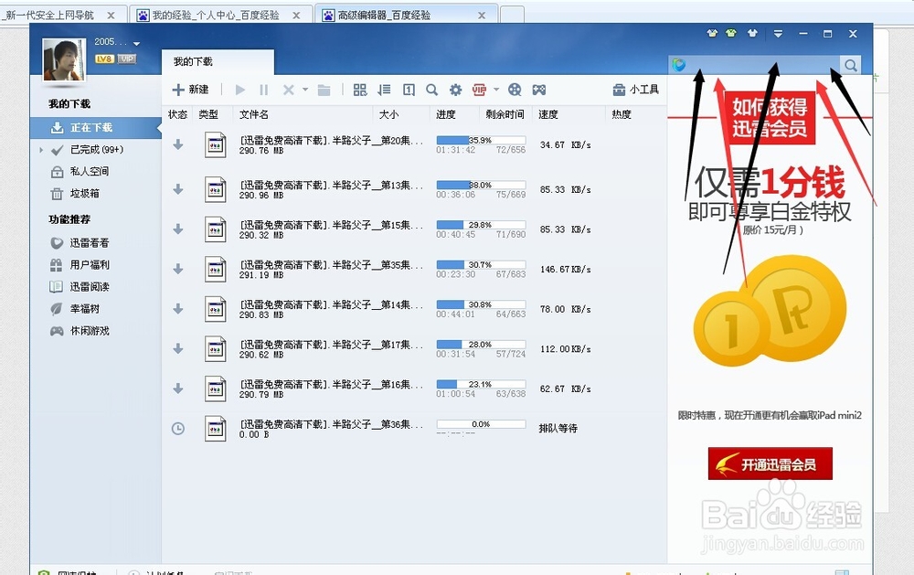The width and height of the screenshot is (914, 575).
Task: Click the Xunlei bird icon in search box
Action: point(678,65)
